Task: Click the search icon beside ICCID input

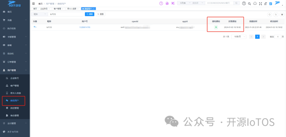Action: pyautogui.click(x=236, y=3)
